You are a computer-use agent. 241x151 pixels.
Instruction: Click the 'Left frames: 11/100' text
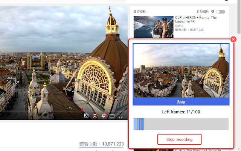(x=181, y=112)
